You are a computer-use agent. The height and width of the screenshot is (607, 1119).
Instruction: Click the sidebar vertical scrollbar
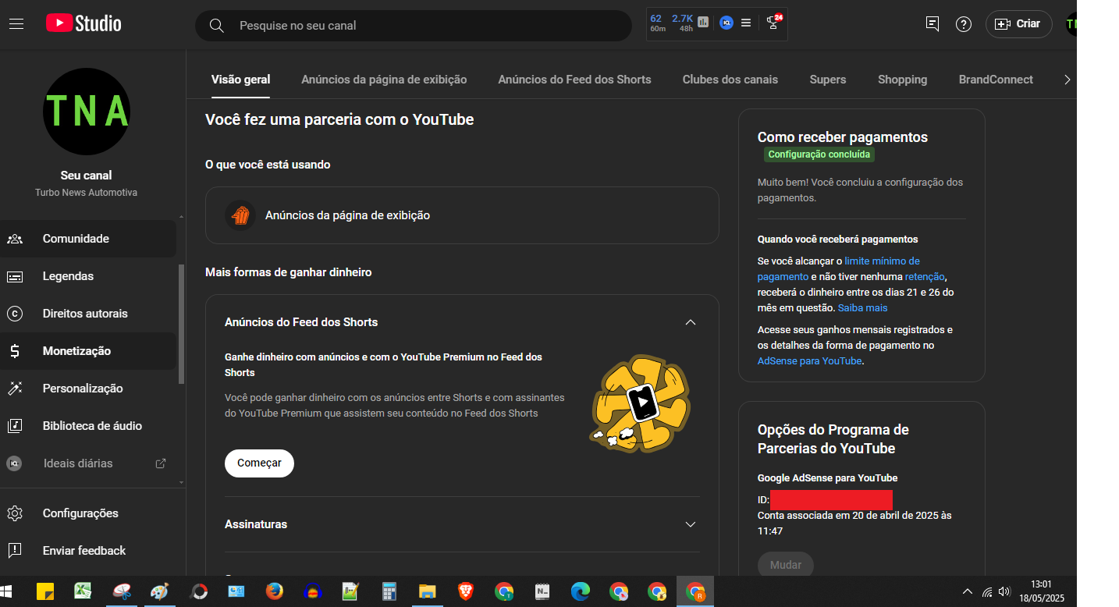pos(182,324)
